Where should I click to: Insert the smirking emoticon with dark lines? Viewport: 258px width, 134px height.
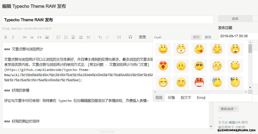[x=235, y=82]
